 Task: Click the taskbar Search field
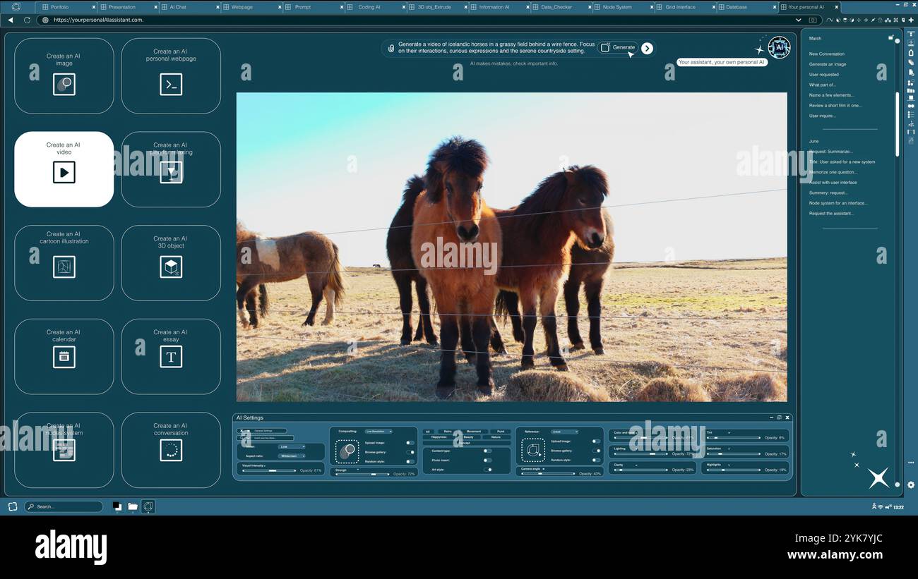coord(64,506)
